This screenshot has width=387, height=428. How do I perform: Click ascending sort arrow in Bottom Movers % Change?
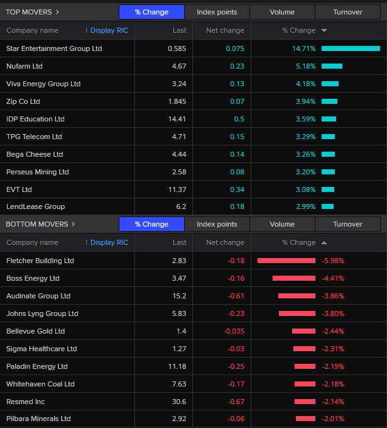pyautogui.click(x=324, y=242)
